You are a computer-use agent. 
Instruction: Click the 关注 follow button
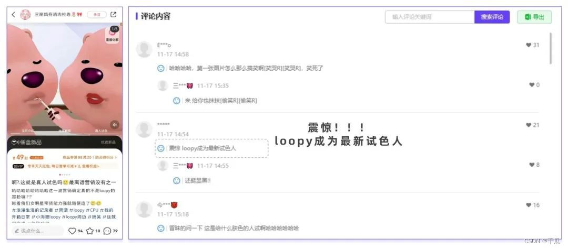click(x=97, y=15)
